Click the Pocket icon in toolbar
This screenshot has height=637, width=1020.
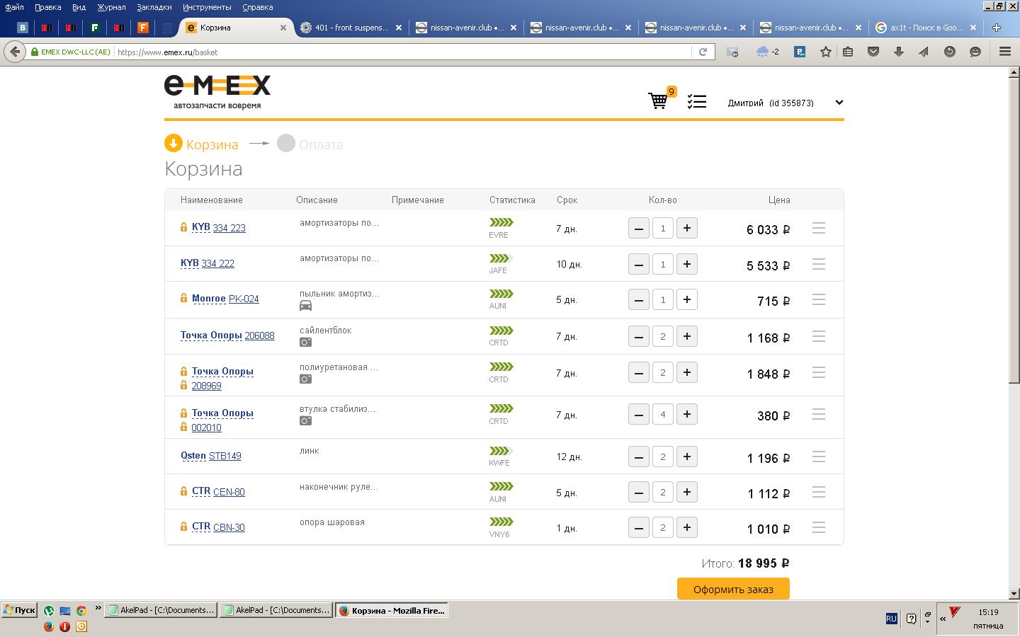(x=873, y=52)
